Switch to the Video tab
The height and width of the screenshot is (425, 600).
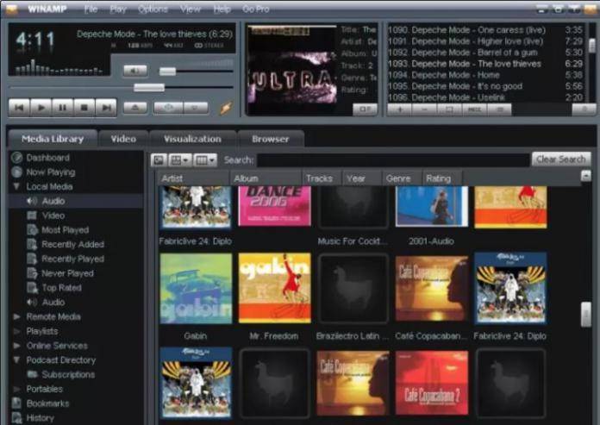[123, 139]
